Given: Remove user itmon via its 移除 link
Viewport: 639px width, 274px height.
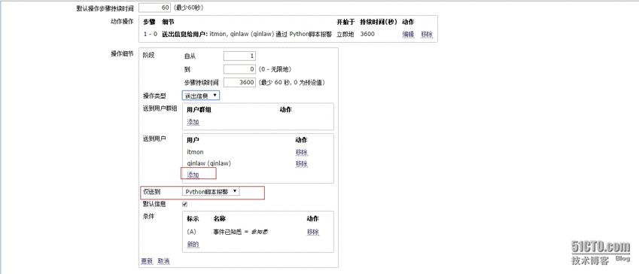Looking at the screenshot, I should 302,152.
